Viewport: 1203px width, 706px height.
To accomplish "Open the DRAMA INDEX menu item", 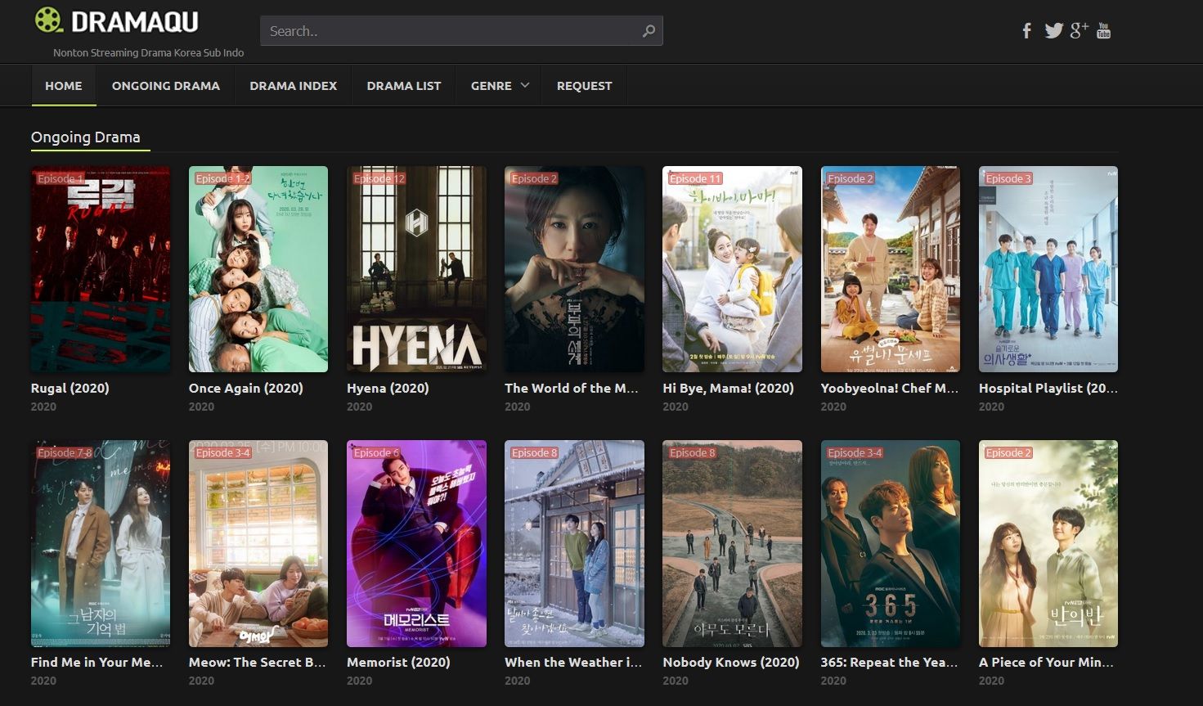I will pos(294,86).
